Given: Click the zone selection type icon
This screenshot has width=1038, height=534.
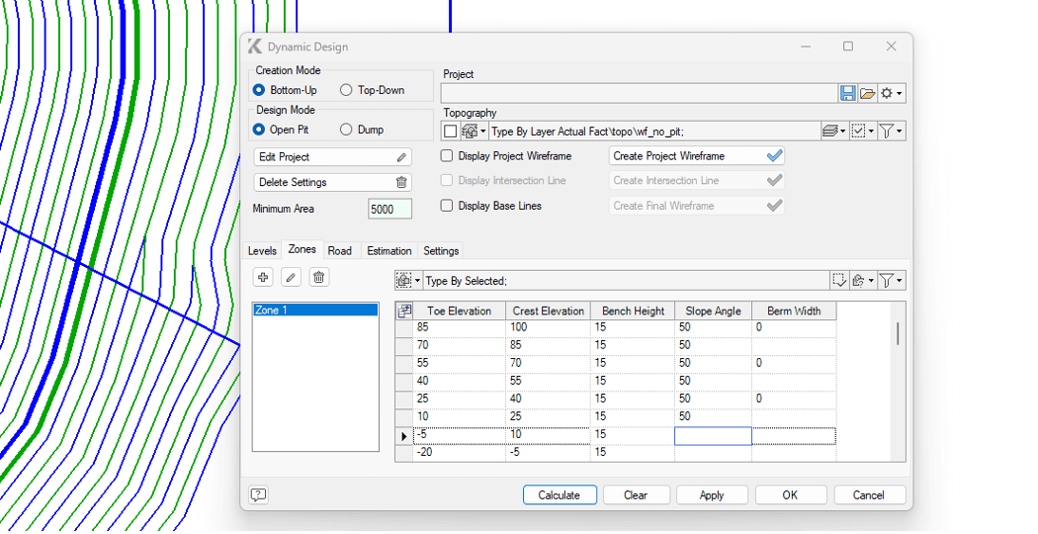Looking at the screenshot, I should tap(403, 281).
